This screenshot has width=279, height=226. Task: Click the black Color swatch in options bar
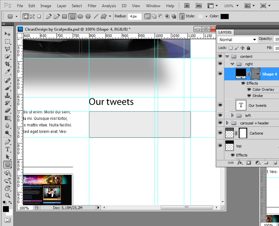click(225, 16)
